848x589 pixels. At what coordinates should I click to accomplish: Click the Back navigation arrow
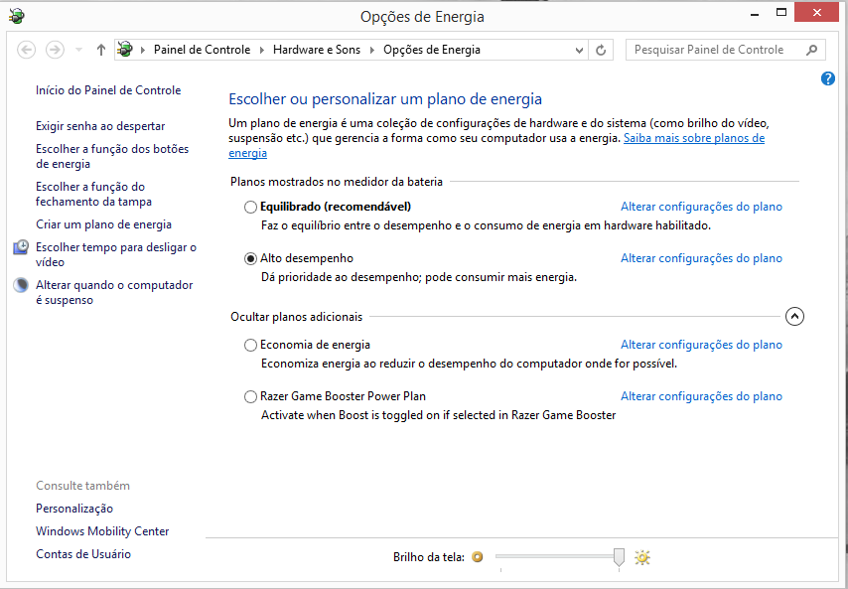point(27,50)
